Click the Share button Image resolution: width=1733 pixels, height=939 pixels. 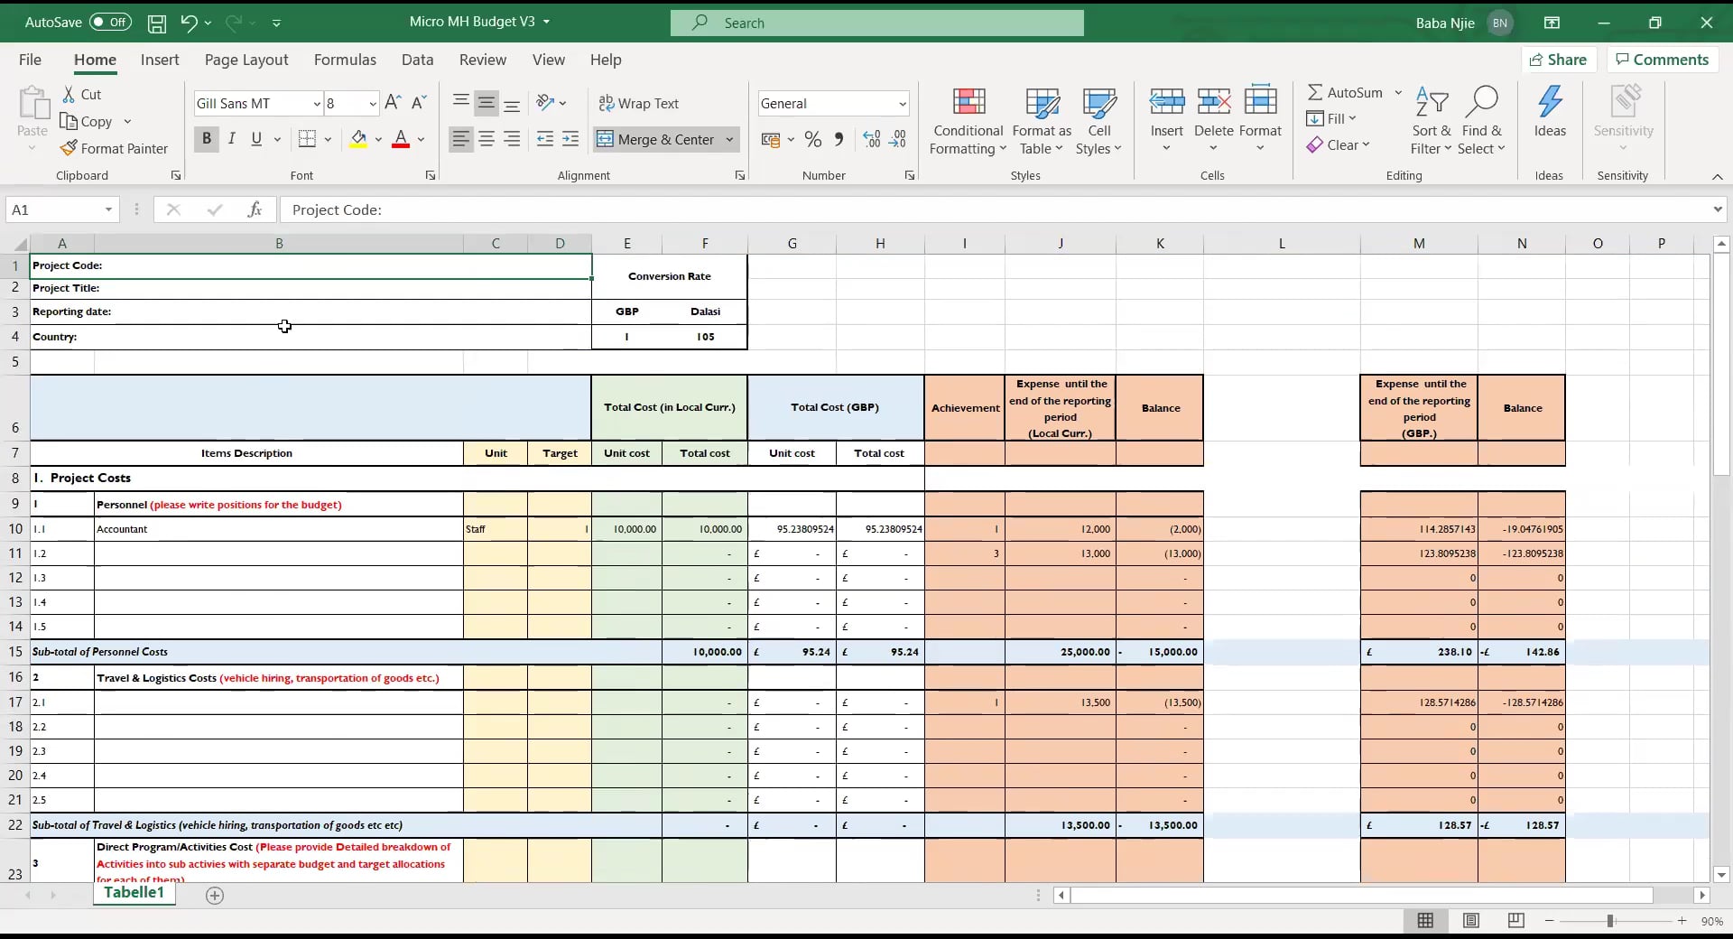point(1561,59)
